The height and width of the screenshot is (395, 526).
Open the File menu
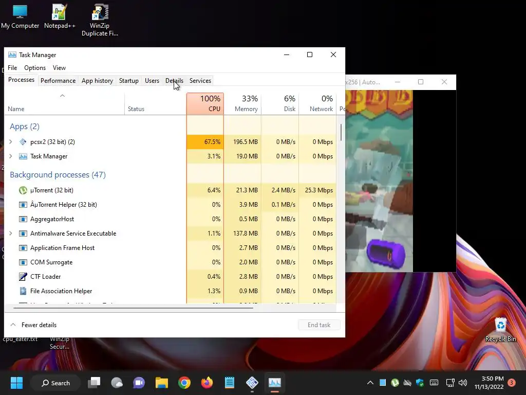[12, 68]
